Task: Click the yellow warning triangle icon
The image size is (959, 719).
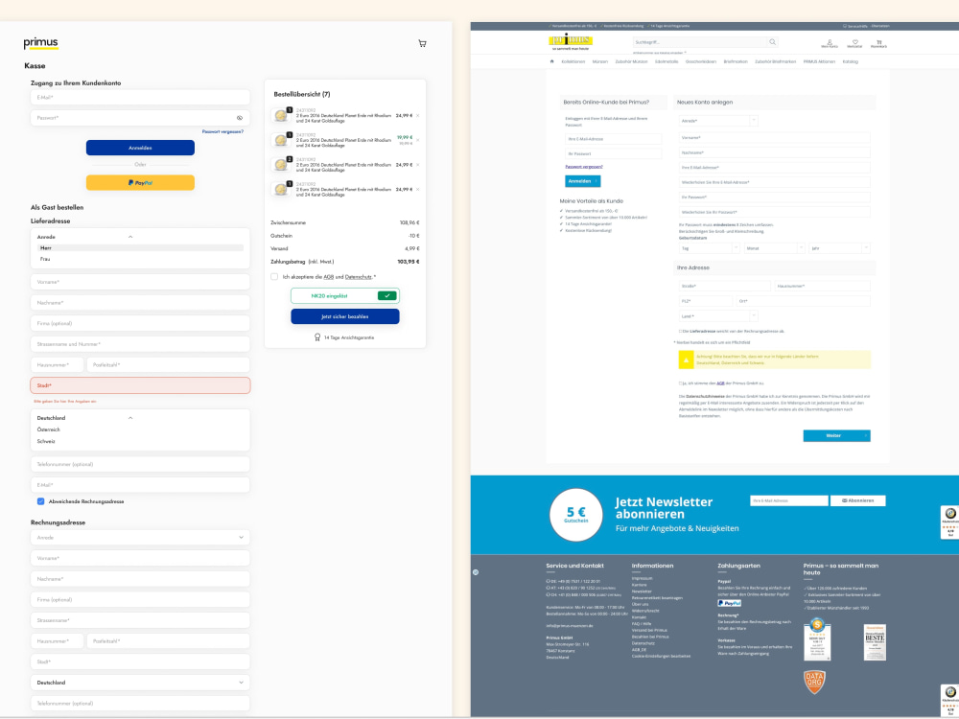Action: point(686,360)
